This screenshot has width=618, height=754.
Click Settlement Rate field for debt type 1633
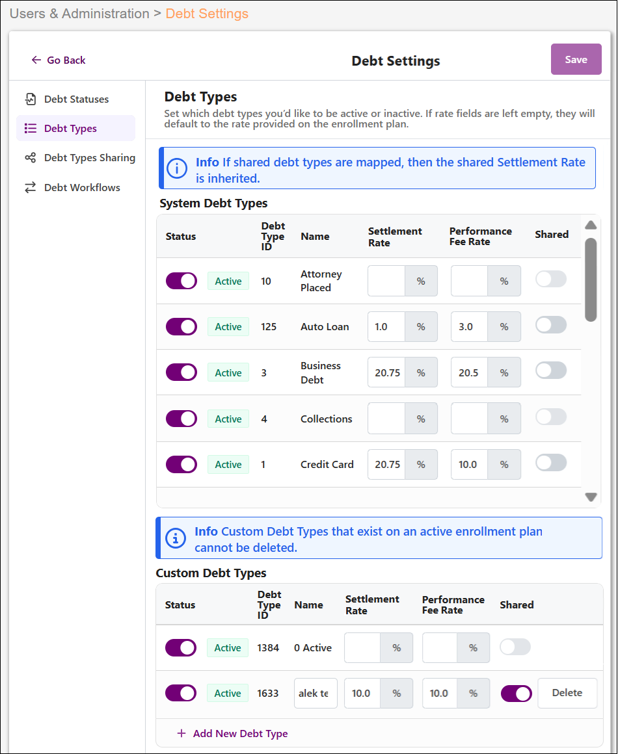[363, 693]
